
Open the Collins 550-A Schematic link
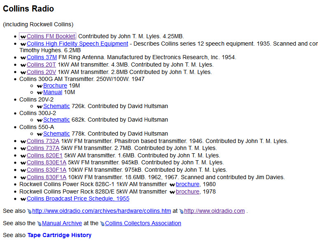(x=56, y=134)
